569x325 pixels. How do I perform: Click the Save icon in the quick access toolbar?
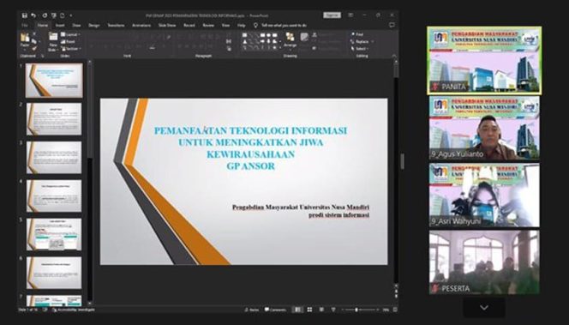click(x=24, y=15)
